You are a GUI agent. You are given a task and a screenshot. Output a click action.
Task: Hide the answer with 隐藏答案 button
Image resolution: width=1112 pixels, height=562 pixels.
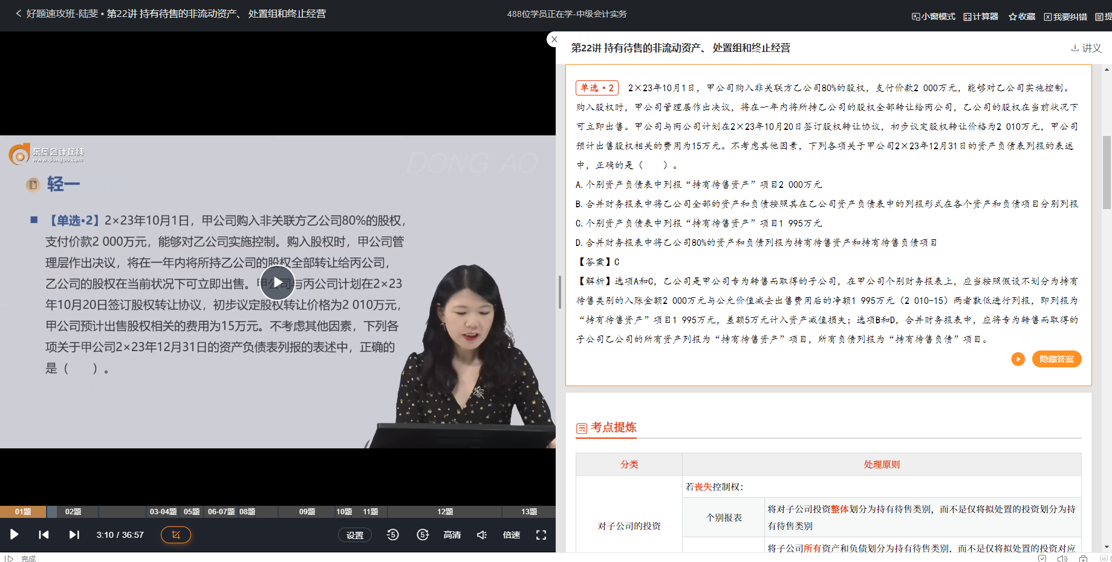click(1056, 359)
